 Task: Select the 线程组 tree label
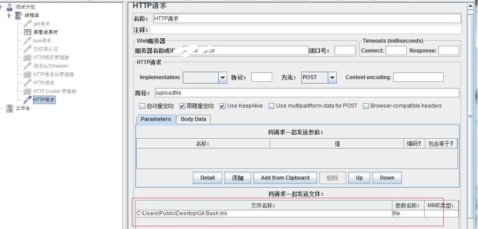click(31, 15)
